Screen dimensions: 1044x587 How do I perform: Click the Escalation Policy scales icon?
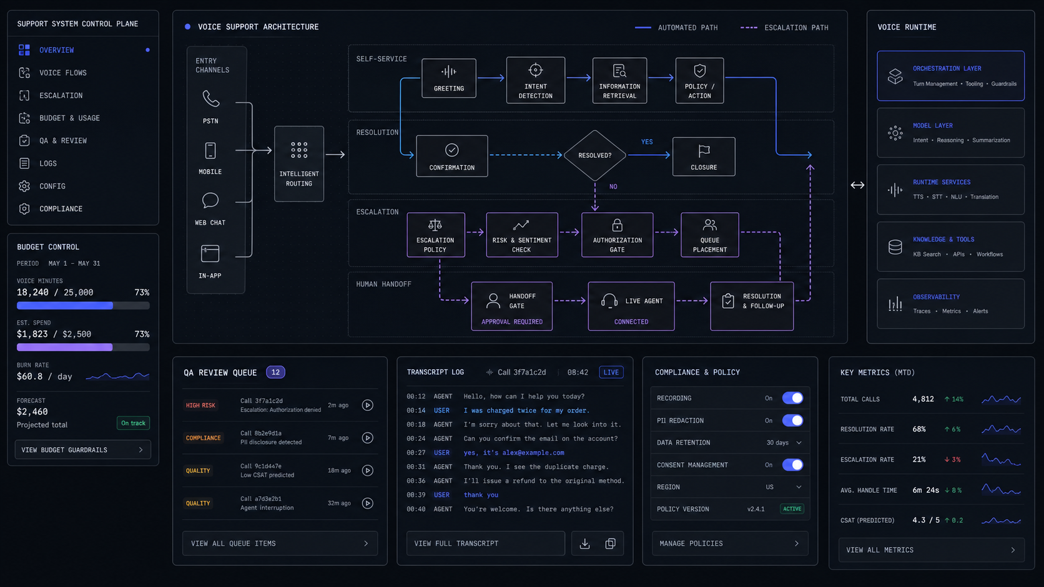click(x=435, y=225)
